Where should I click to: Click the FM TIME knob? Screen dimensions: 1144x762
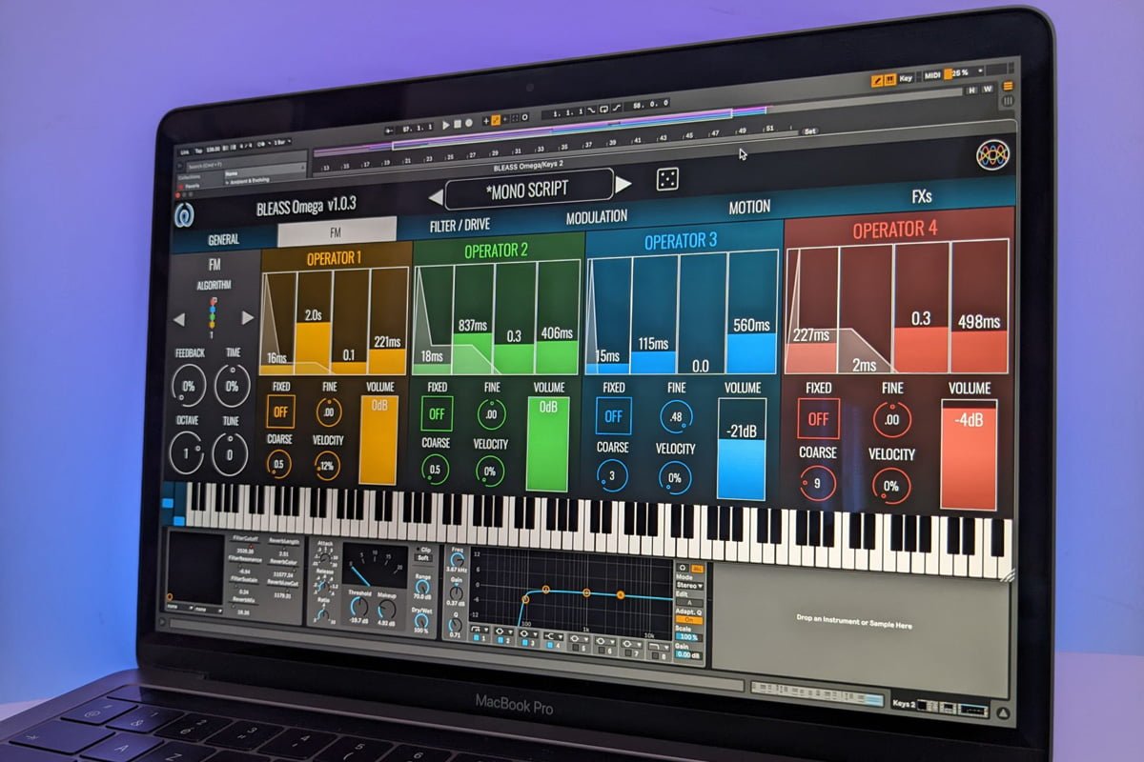[x=232, y=386]
